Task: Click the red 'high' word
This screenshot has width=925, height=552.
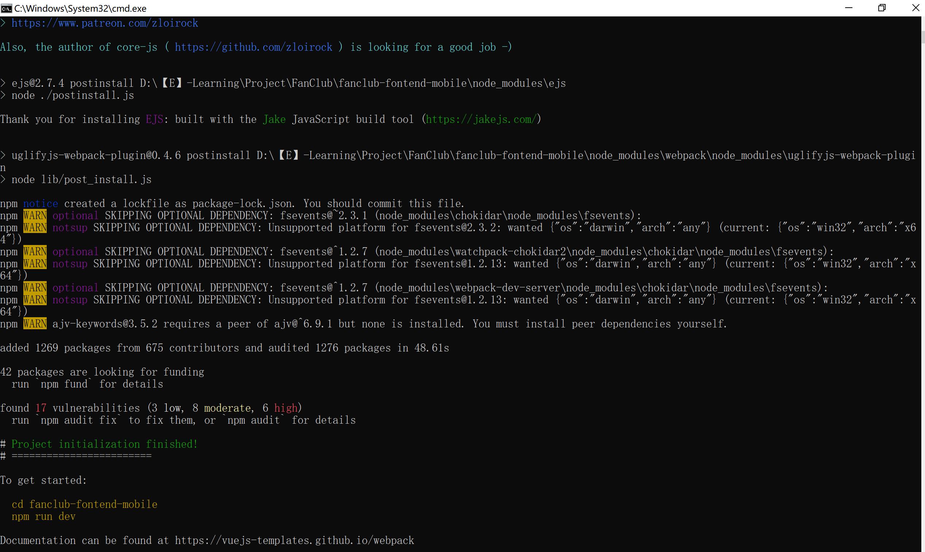Action: tap(286, 408)
